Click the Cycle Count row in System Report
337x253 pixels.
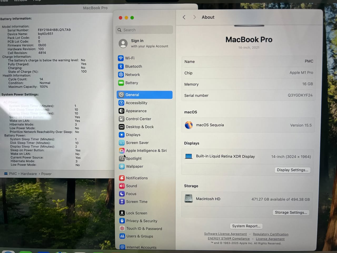coord(26,79)
